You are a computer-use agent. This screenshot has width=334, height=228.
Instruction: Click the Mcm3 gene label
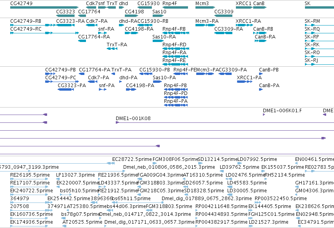tap(202, 4)
